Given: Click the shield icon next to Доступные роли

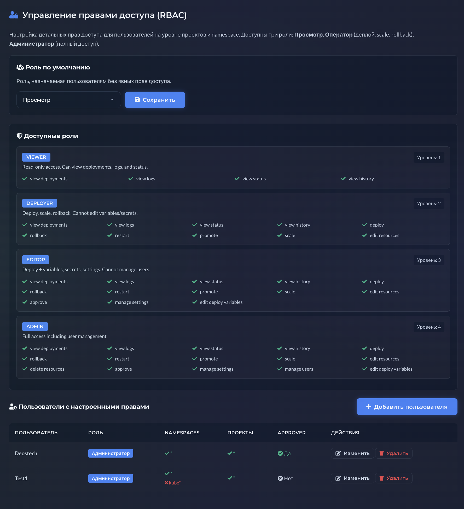Looking at the screenshot, I should (x=19, y=136).
